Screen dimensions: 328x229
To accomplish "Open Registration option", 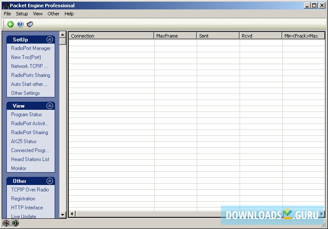I will pyautogui.click(x=23, y=199).
